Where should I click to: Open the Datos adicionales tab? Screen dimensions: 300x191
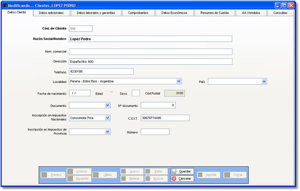(51, 13)
